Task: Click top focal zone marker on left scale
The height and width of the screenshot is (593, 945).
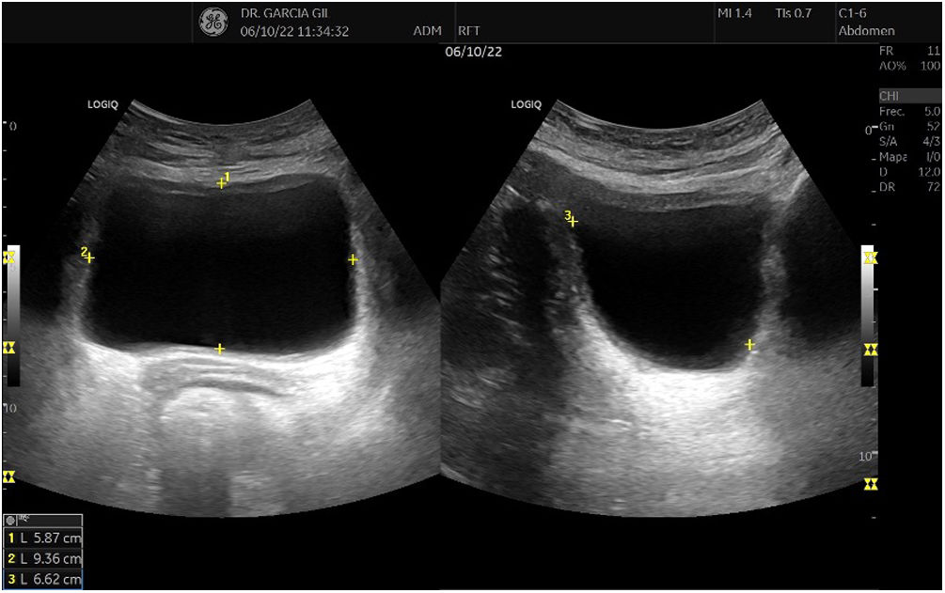Action: [x=9, y=257]
